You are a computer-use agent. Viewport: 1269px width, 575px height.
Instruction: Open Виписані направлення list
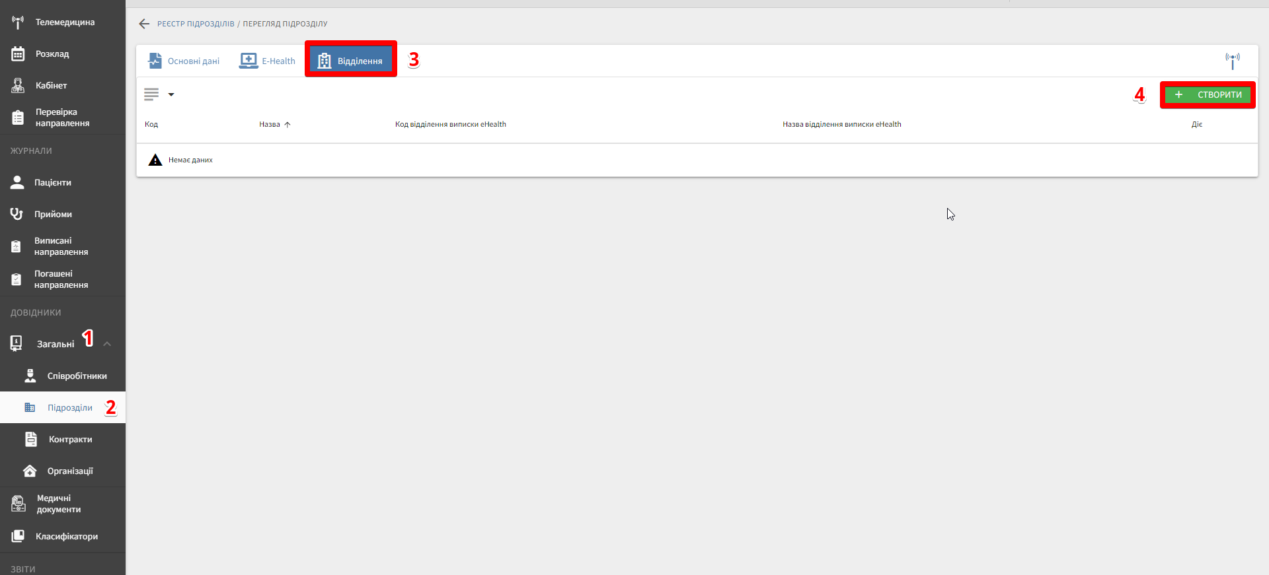pyautogui.click(x=61, y=246)
